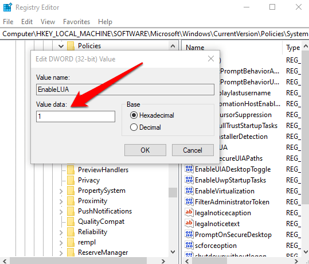Confirm the DWORD edit with OK
Viewport: 309px width, 264px height.
(x=145, y=150)
